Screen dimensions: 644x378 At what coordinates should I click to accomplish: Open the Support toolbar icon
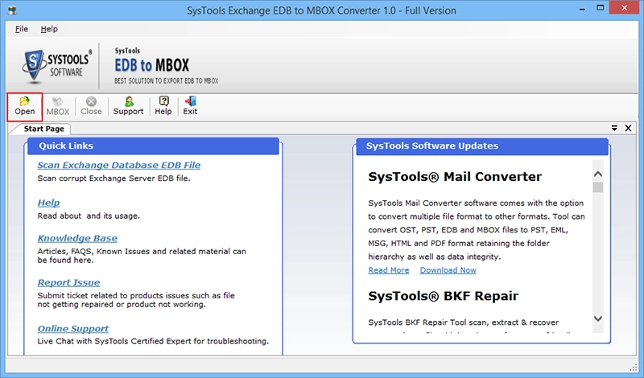129,106
